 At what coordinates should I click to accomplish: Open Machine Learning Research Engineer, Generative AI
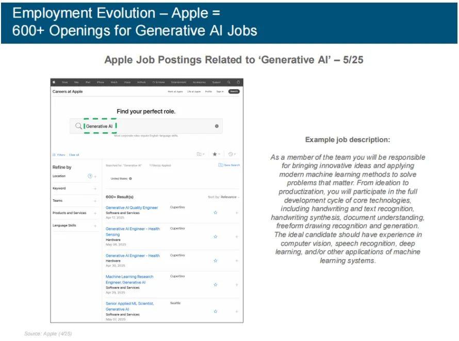(129, 279)
